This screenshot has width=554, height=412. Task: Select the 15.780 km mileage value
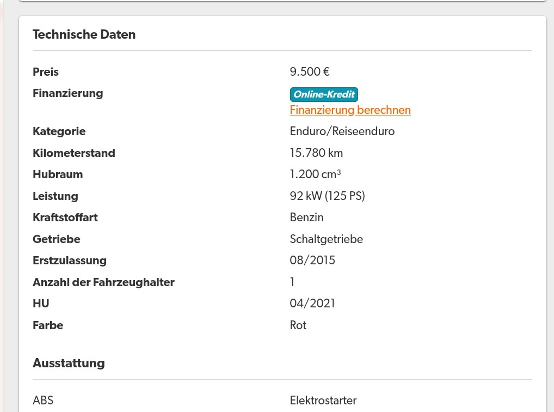point(316,153)
